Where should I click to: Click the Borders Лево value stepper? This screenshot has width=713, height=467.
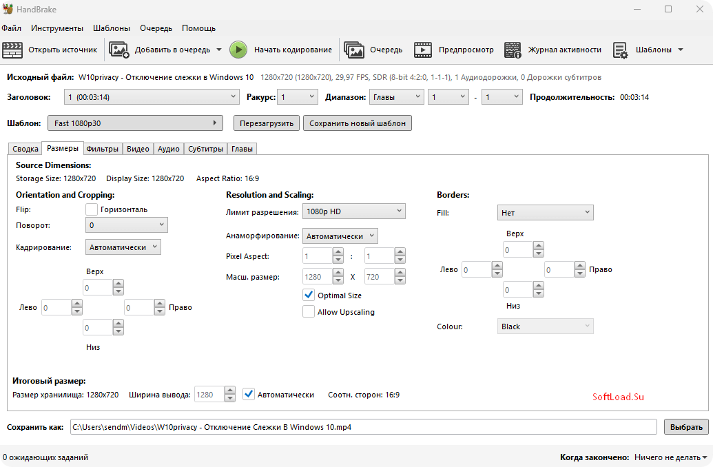click(x=482, y=269)
